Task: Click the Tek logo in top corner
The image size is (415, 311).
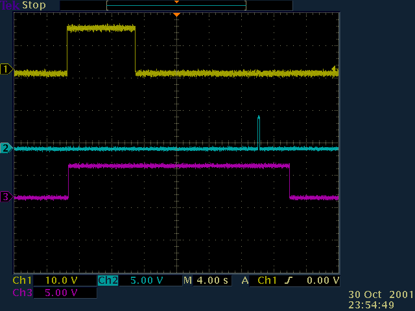Action: (10, 5)
